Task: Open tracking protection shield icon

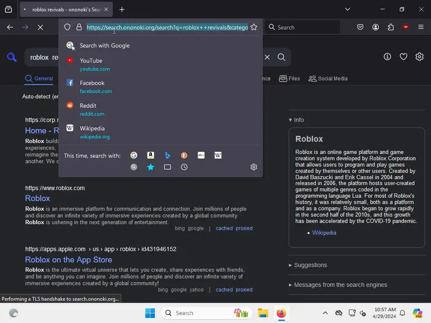Action: point(67,27)
